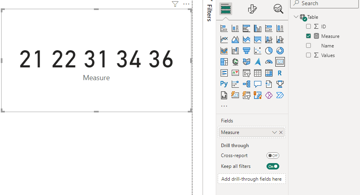Select the Filled map visual
This screenshot has width=360, height=195.
[247, 62]
